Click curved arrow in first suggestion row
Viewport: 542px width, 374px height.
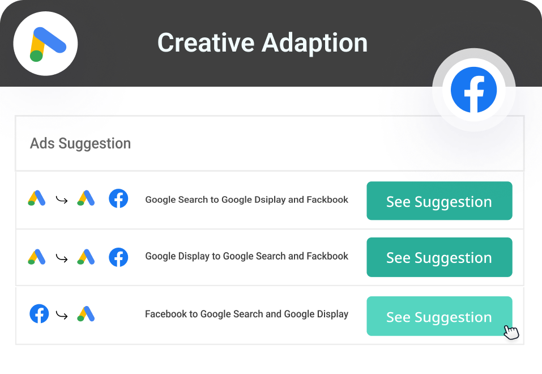coord(62,200)
